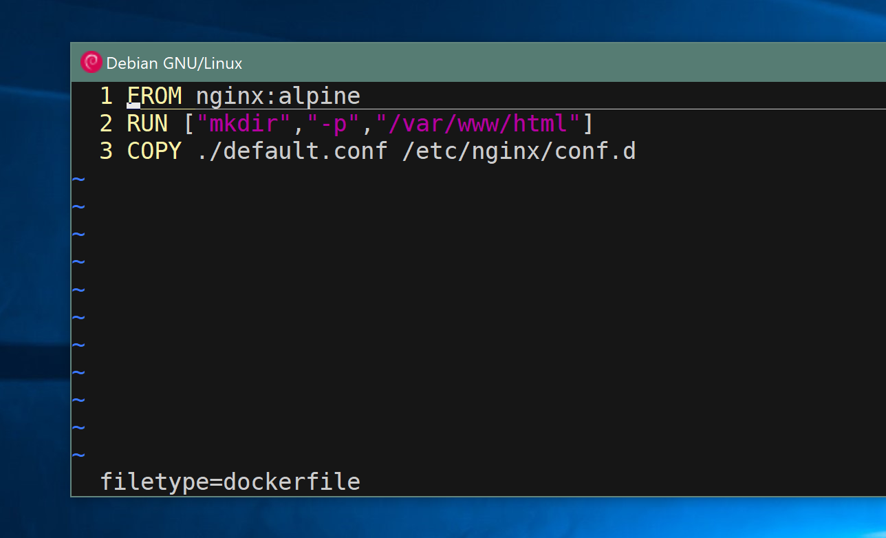Click the closing bracket on line 2
886x538 pixels.
[588, 123]
